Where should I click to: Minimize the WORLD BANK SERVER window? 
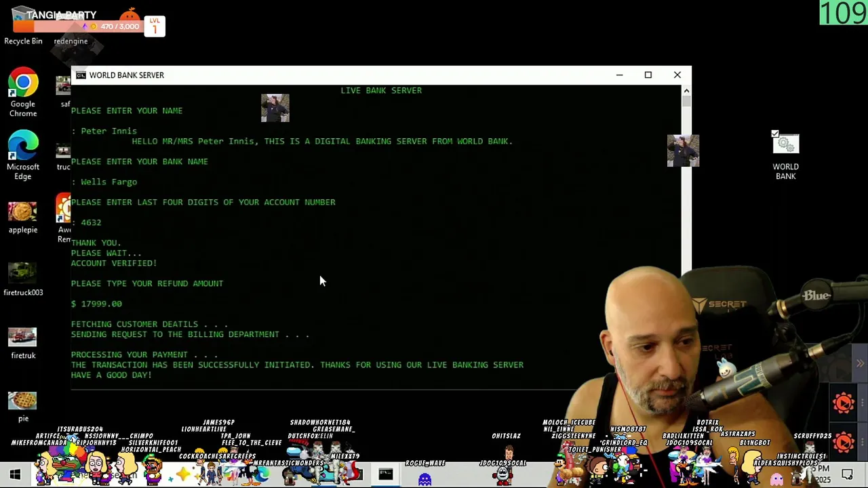(x=619, y=75)
